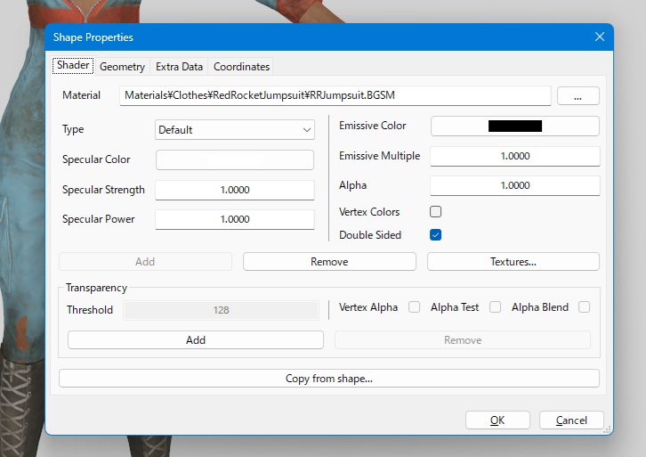
Task: Confirm the dialog with OK
Action: point(497,420)
